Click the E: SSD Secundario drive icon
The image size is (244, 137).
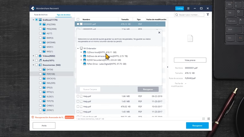pos(85,60)
